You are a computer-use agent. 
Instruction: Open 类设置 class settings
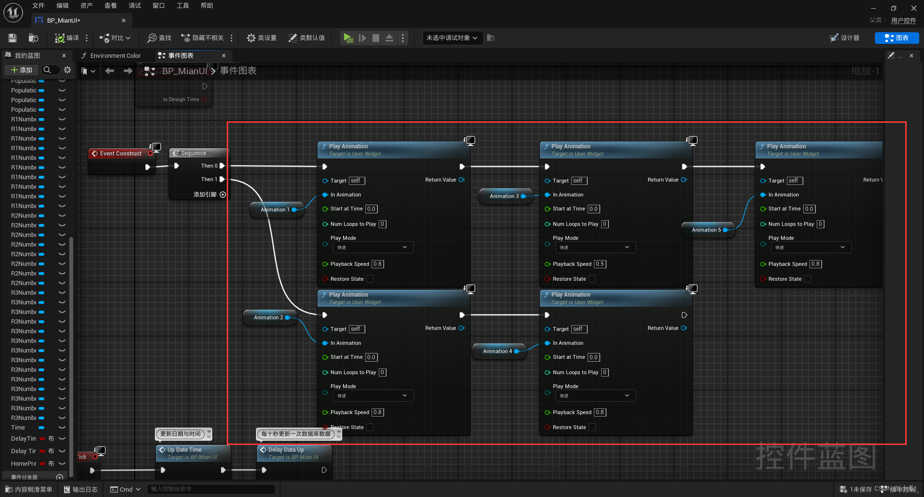click(262, 38)
